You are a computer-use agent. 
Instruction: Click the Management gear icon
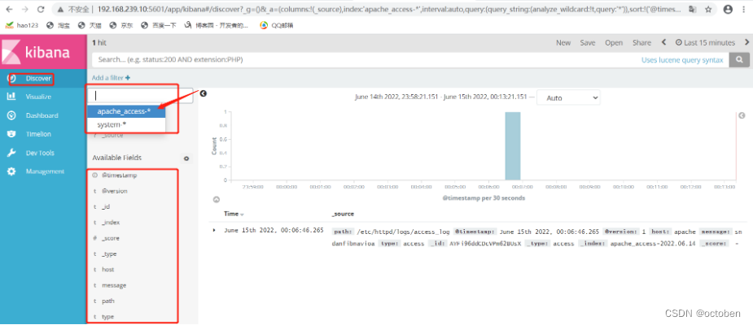(11, 171)
